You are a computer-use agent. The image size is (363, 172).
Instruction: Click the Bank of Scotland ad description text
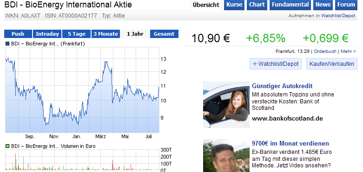(x=293, y=101)
